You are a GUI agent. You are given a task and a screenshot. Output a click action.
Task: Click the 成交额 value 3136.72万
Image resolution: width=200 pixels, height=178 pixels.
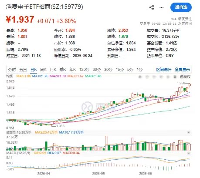click(x=171, y=37)
